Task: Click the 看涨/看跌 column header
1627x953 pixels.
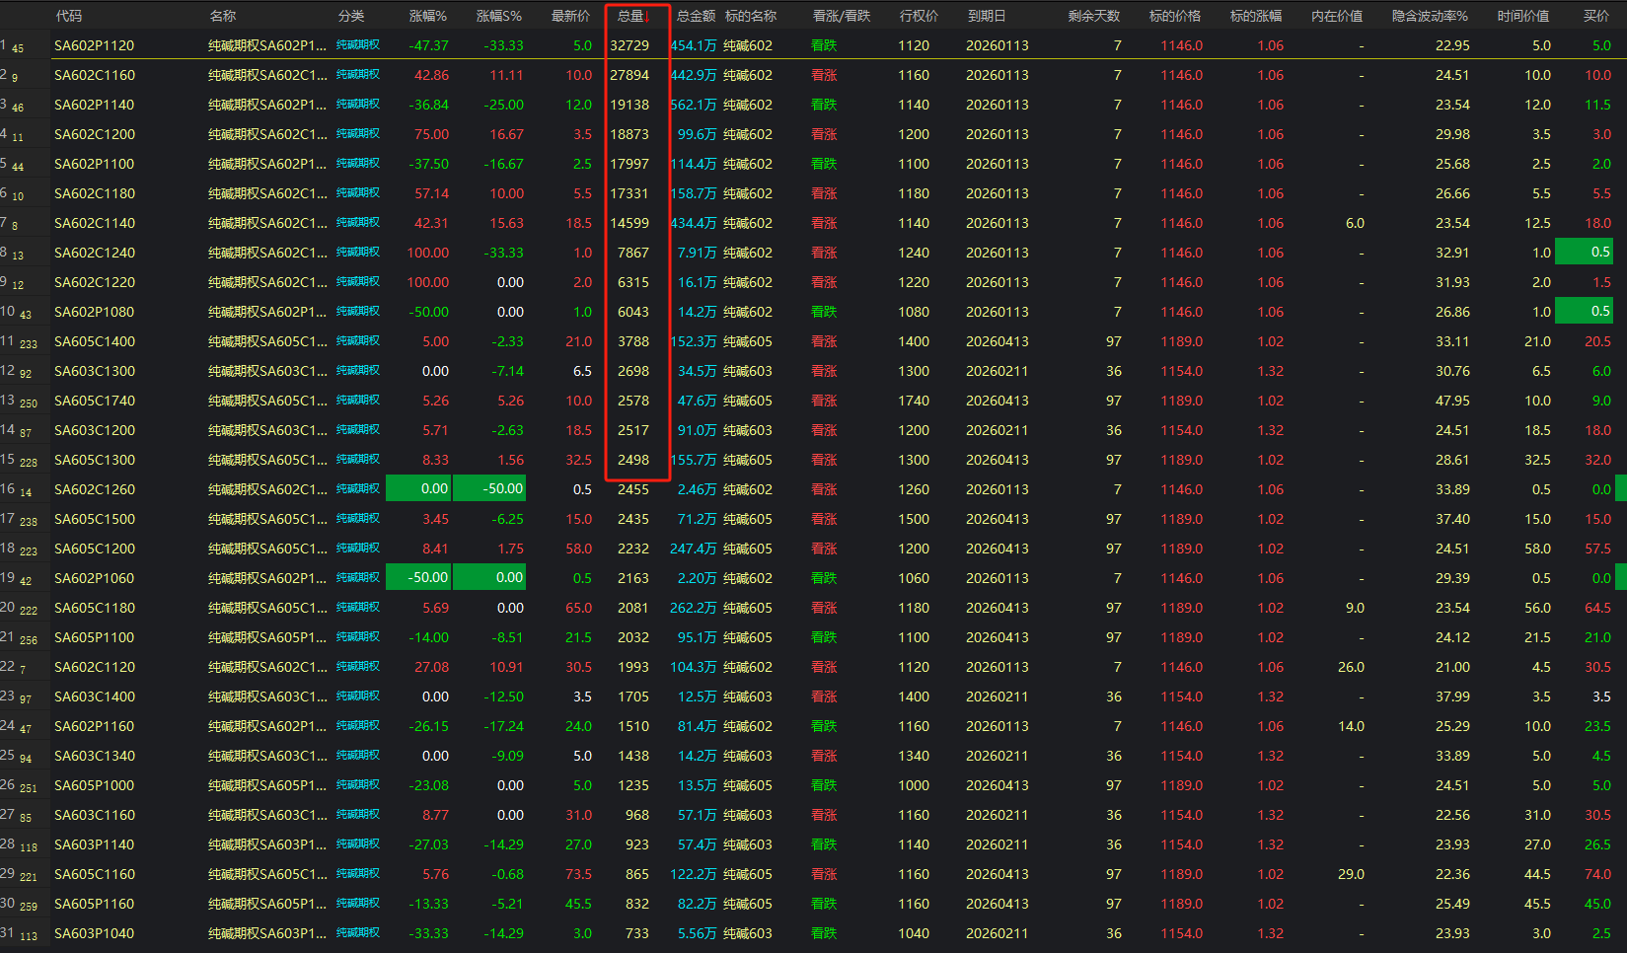Action: click(x=841, y=16)
